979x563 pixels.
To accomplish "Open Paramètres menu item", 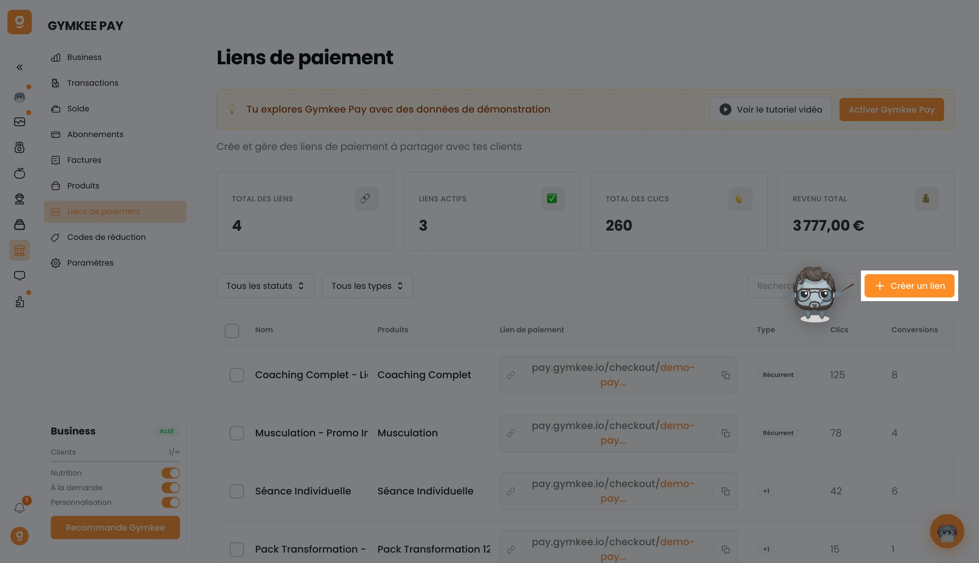I will tap(115, 263).
